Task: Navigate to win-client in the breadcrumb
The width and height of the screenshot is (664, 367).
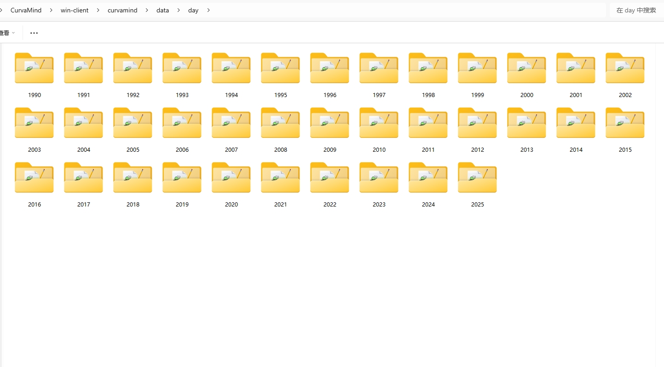Action: 75,10
